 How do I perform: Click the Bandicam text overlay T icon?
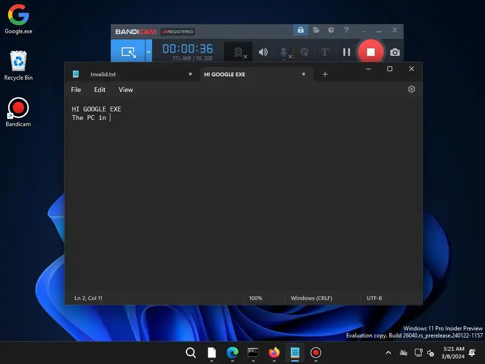325,52
